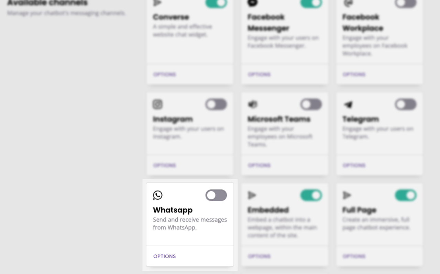Image resolution: width=440 pixels, height=274 pixels.
Task: Switch on the Microsoft Teams toggle
Action: [311, 104]
